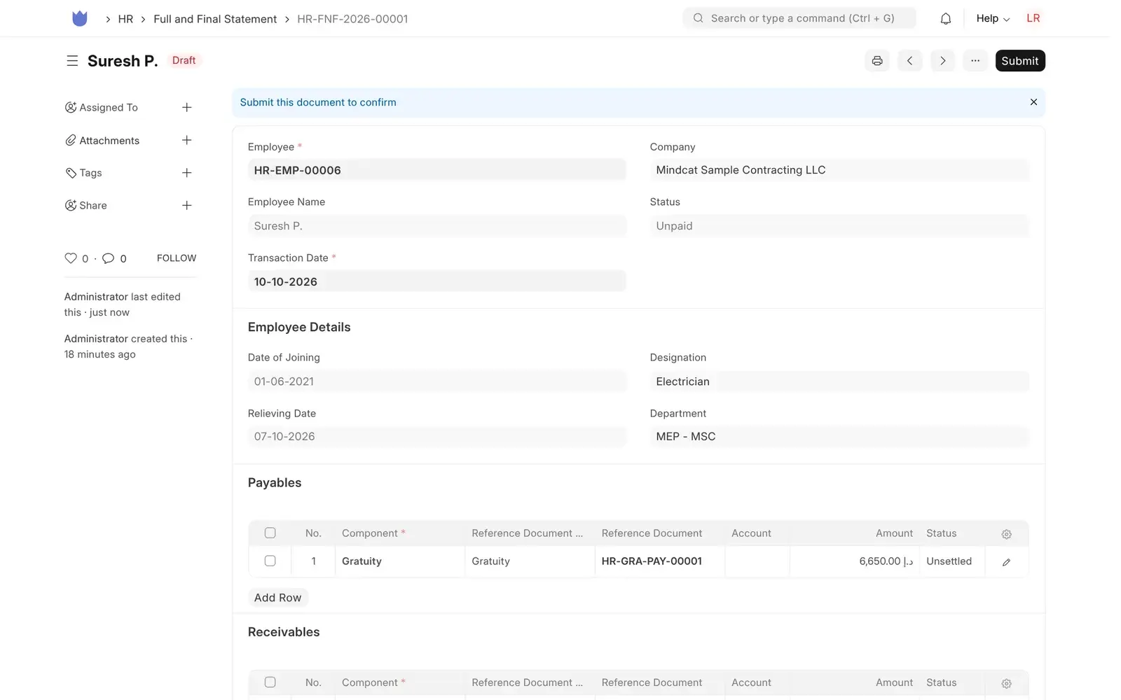Open the Company link field
This screenshot has height=700, width=1121.
tap(839, 170)
